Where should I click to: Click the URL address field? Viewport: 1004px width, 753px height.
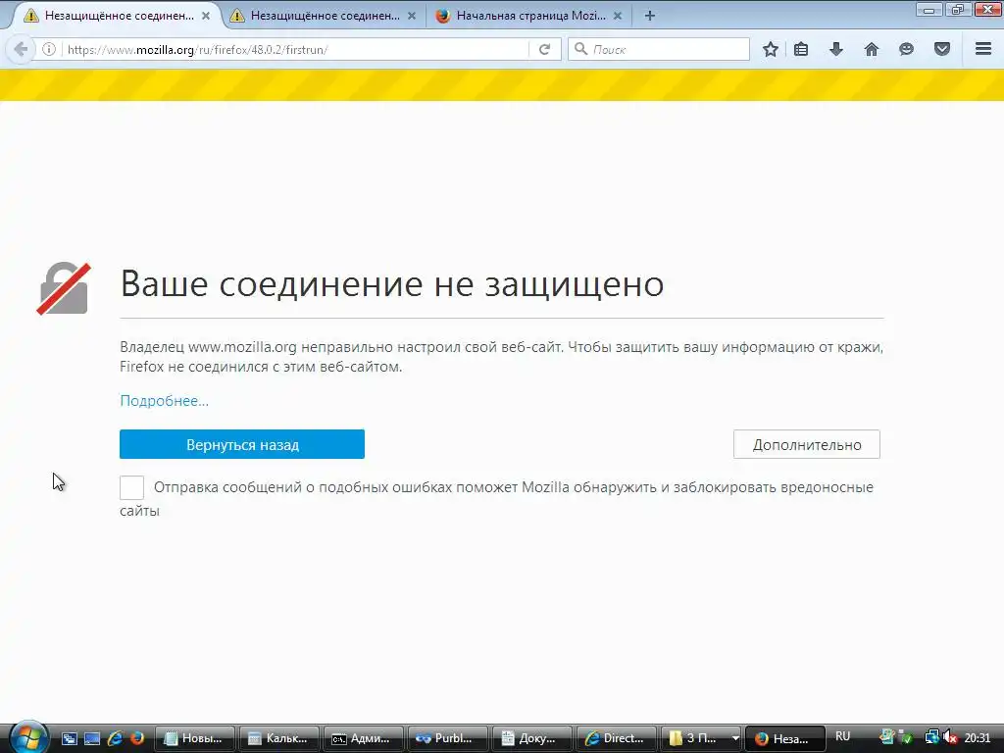(294, 49)
